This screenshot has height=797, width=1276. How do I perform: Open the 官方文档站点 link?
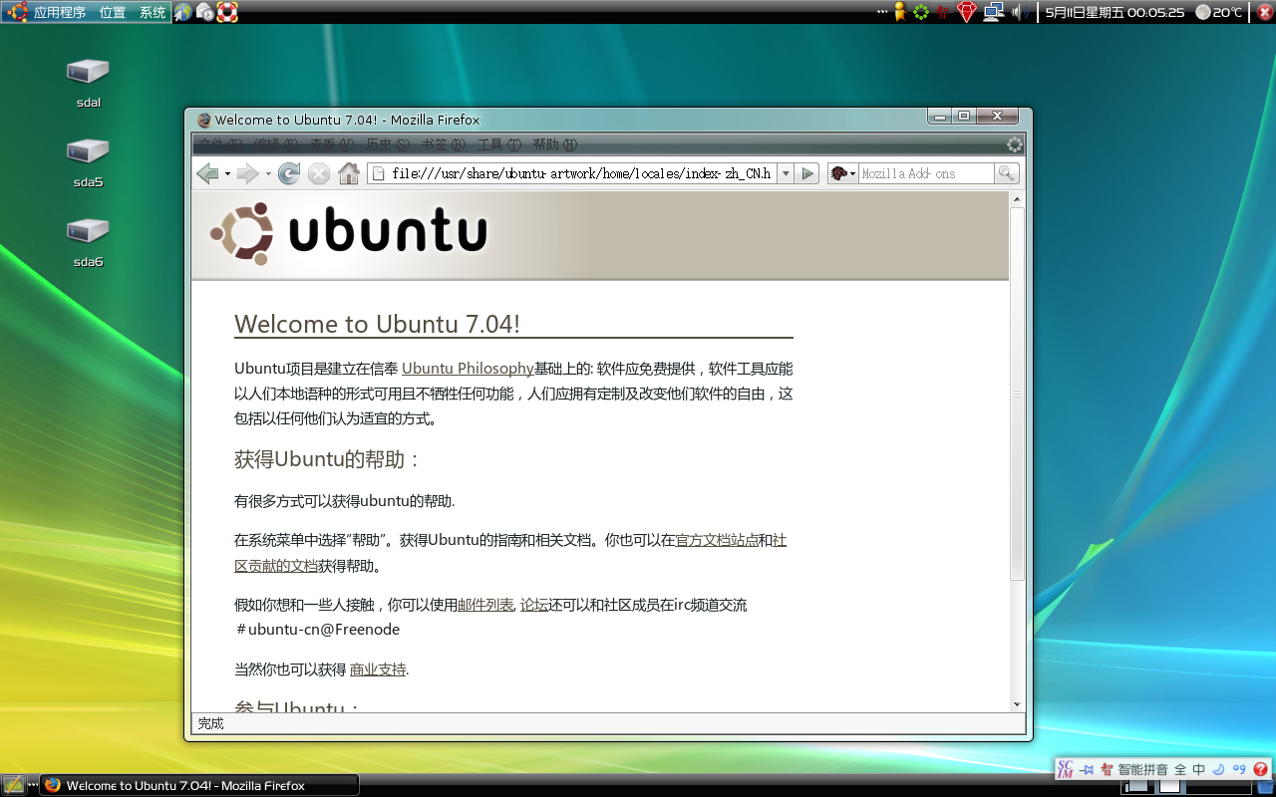[716, 541]
